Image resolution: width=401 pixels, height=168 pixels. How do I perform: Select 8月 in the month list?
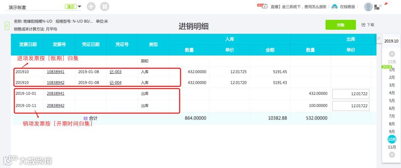pyautogui.click(x=392, y=124)
